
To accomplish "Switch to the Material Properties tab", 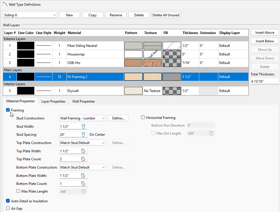I will pyautogui.click(x=20, y=101).
